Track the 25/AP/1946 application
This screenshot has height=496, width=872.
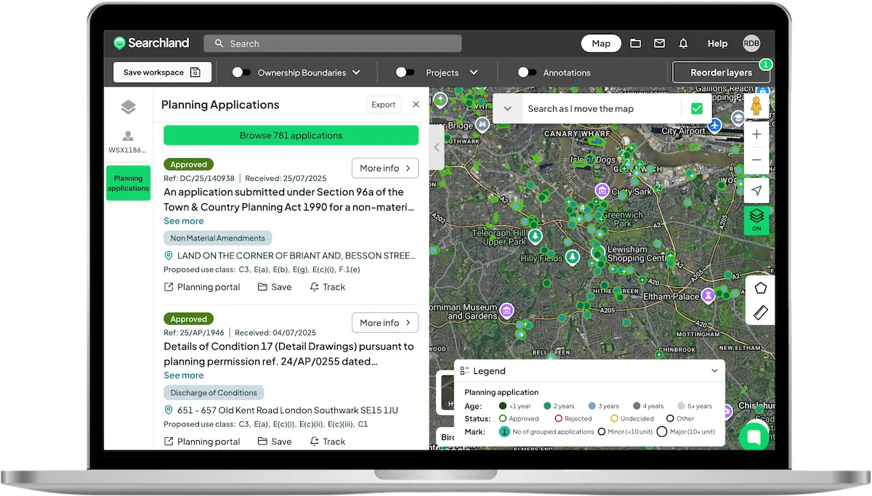tap(328, 442)
